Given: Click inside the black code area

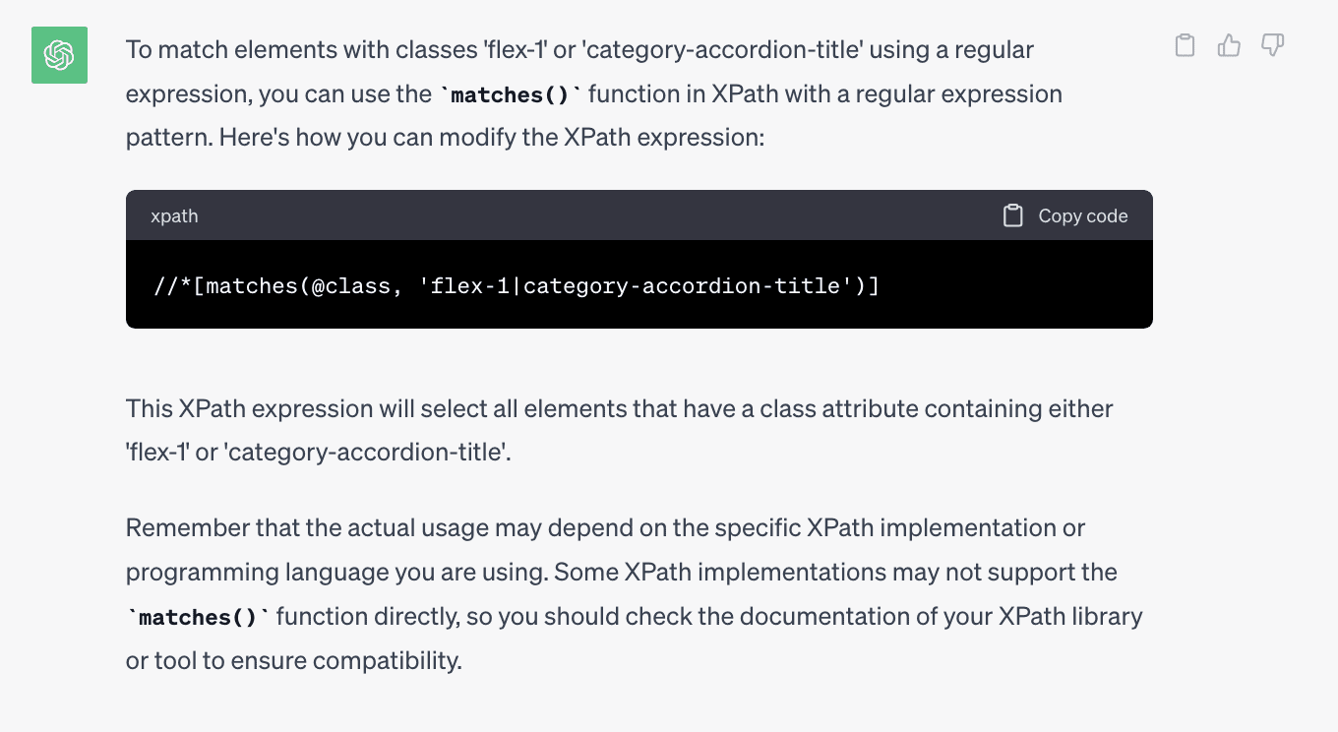Looking at the screenshot, I should tap(639, 285).
